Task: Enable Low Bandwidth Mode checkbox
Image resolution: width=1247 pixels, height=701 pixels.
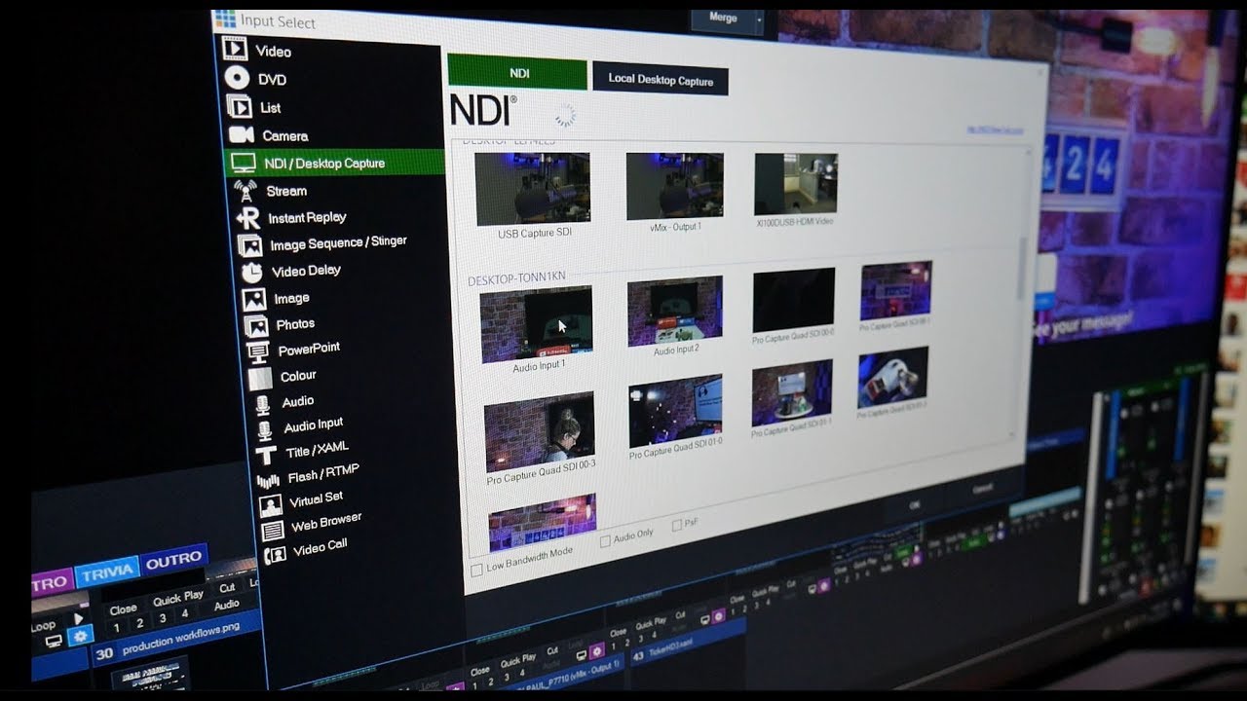Action: point(476,570)
